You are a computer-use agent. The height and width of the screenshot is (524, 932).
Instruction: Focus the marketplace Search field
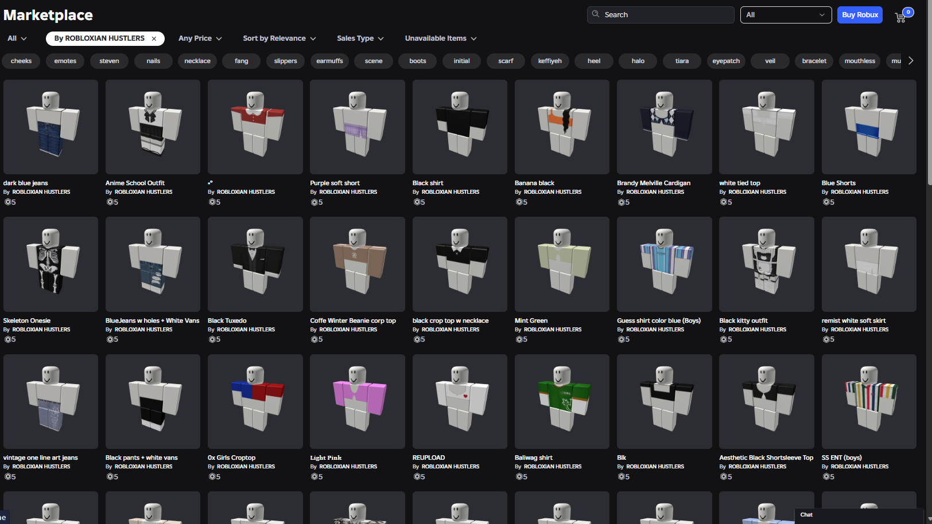[x=661, y=15]
